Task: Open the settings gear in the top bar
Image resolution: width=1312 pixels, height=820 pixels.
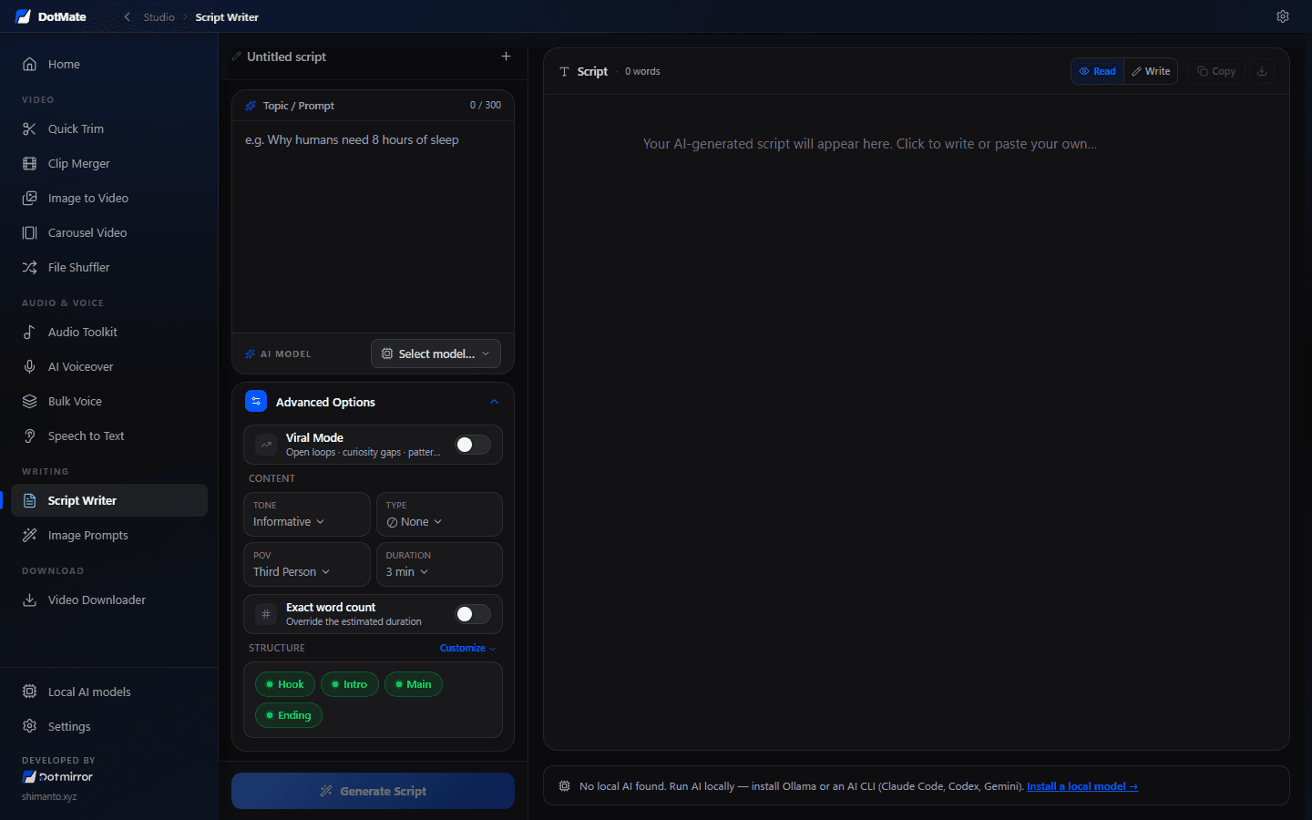Action: pos(1282,16)
